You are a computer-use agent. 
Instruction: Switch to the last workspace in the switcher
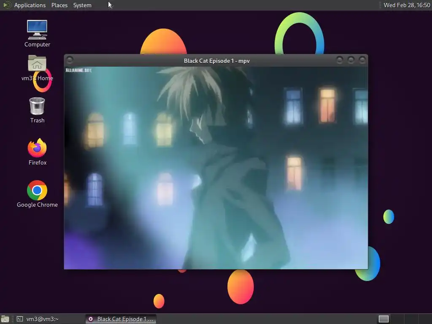tap(425, 319)
